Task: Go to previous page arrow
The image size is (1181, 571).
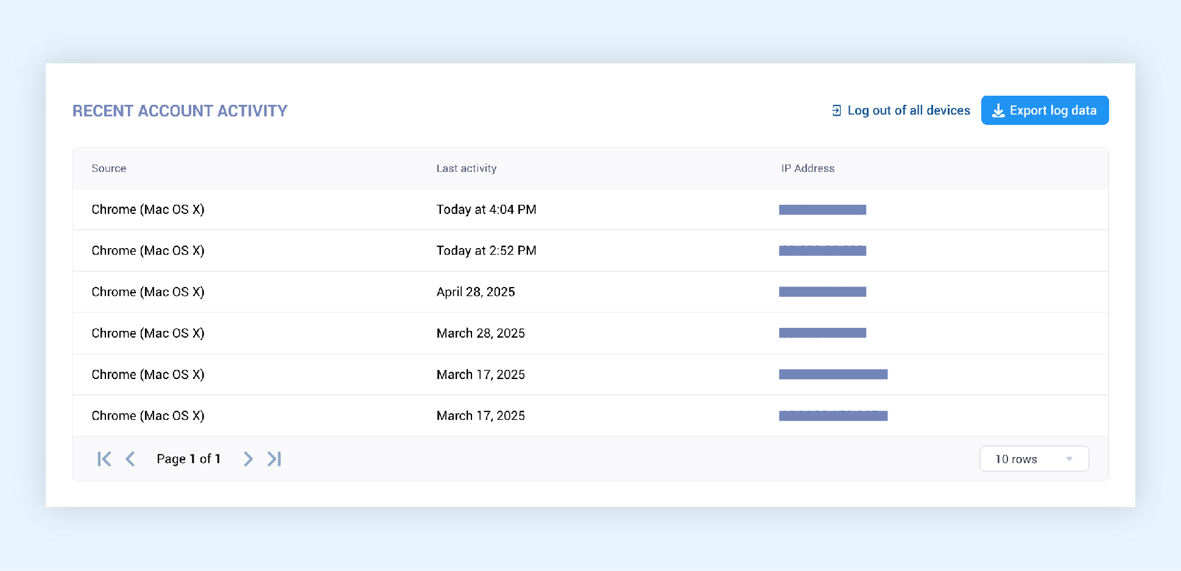Action: click(130, 459)
